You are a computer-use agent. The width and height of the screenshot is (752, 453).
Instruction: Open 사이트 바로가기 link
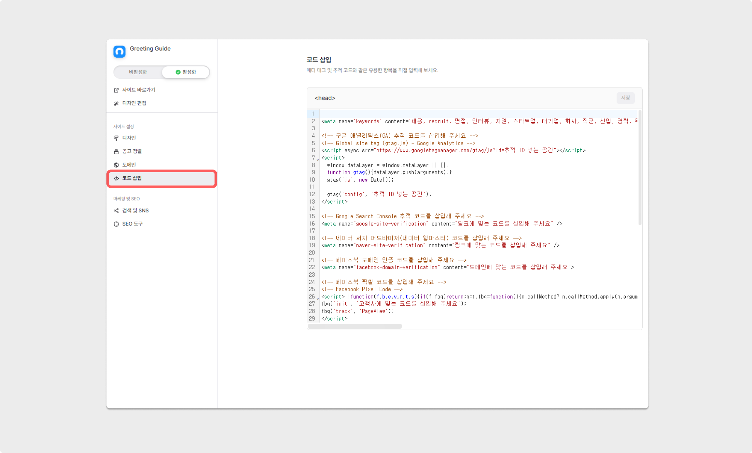139,90
